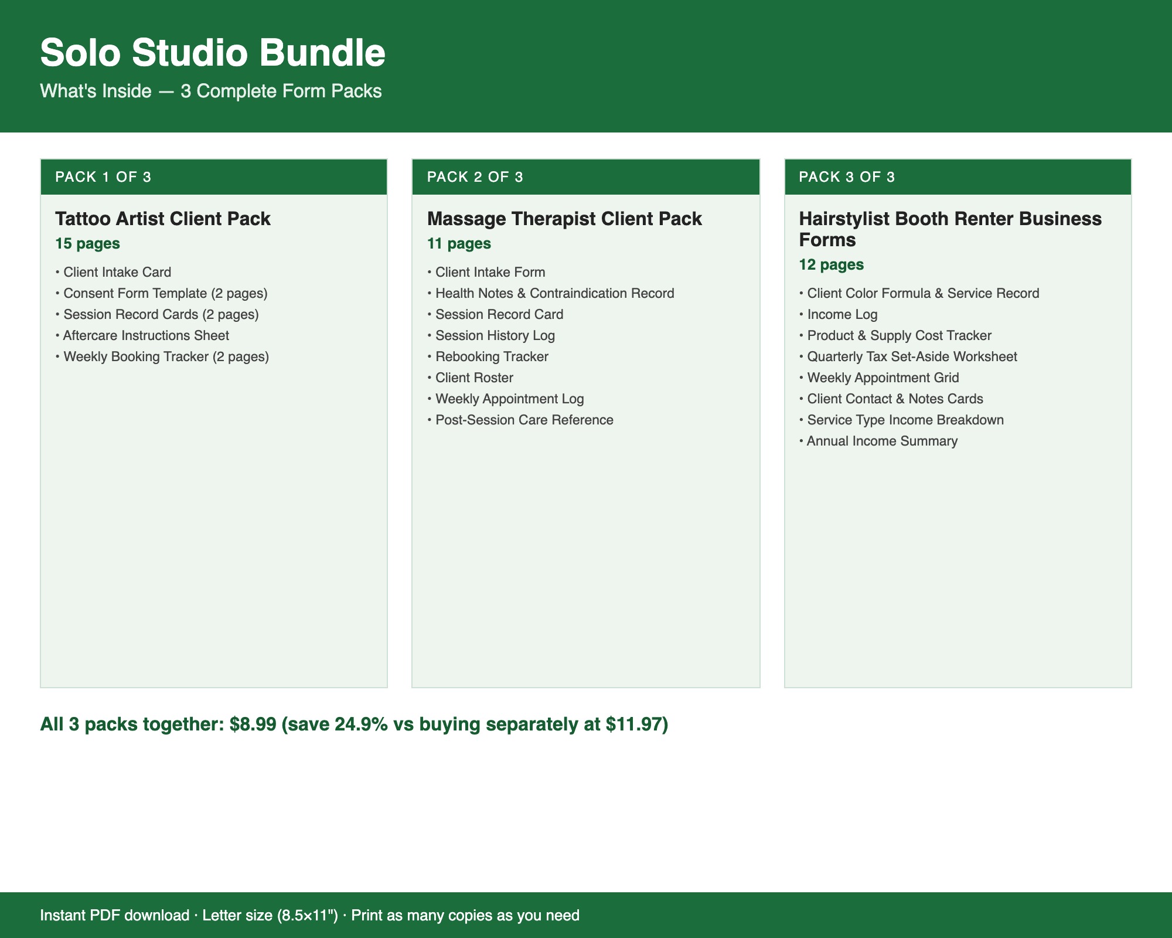Select "Client Intake Card" list item

114,272
